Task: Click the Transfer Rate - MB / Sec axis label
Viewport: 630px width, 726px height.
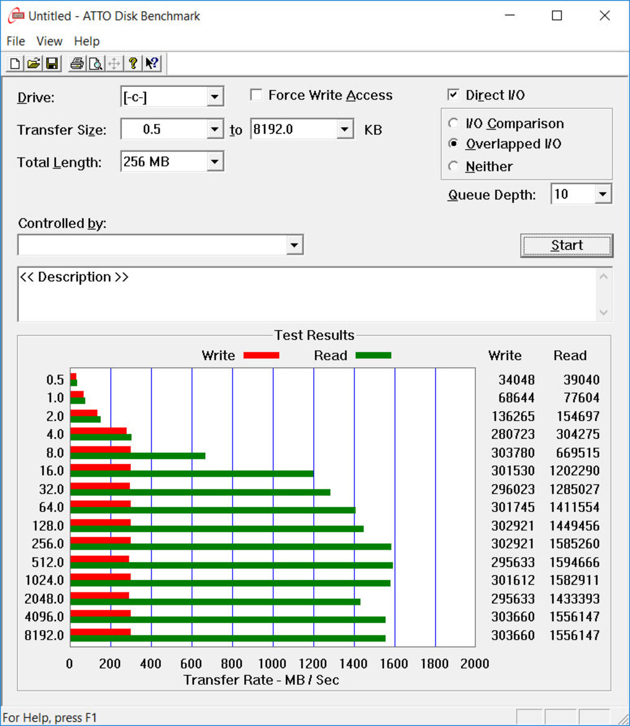Action: 262,679
